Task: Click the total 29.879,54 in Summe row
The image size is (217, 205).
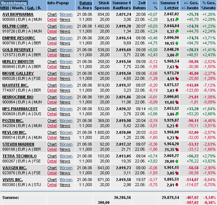Action: click(171, 197)
